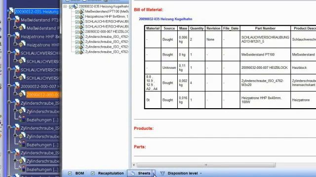
Task: Expand the orange highlighted 20090032-000-0 part node
Action: pyautogui.click(x=15, y=93)
